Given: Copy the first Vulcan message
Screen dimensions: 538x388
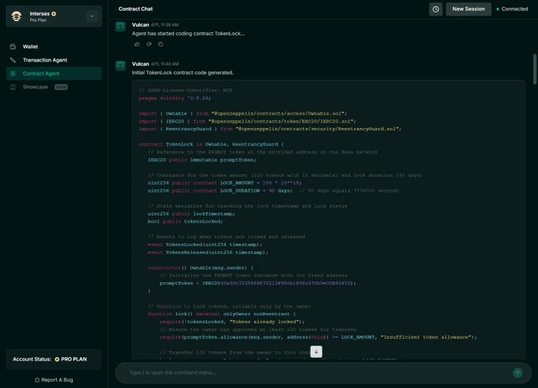Looking at the screenshot, I should point(161,44).
